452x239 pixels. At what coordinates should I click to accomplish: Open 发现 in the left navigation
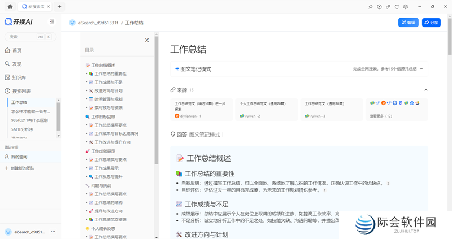pyautogui.click(x=17, y=64)
